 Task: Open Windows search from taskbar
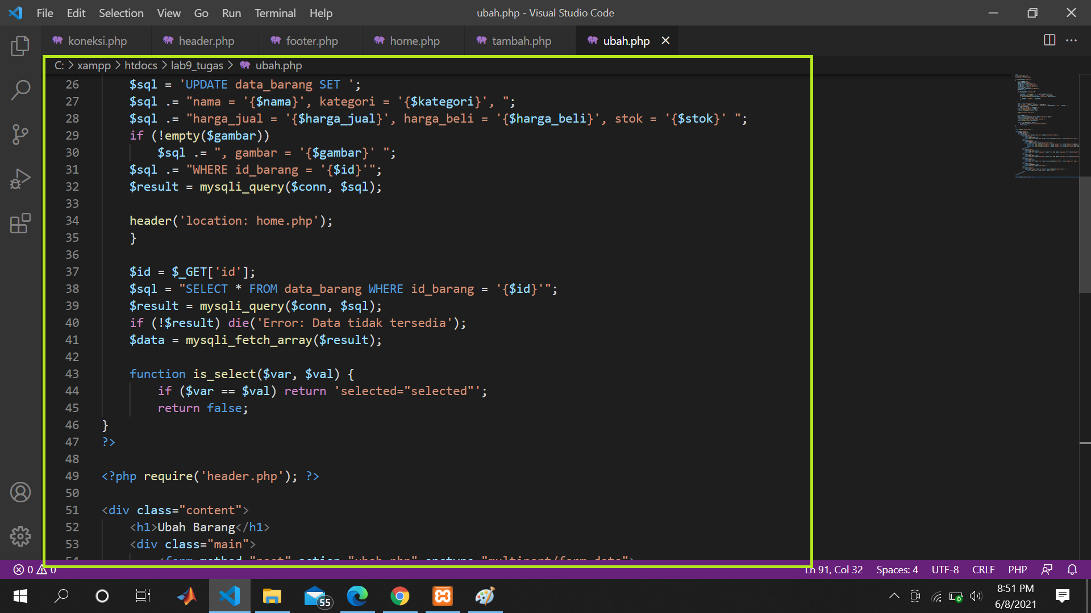coord(61,596)
